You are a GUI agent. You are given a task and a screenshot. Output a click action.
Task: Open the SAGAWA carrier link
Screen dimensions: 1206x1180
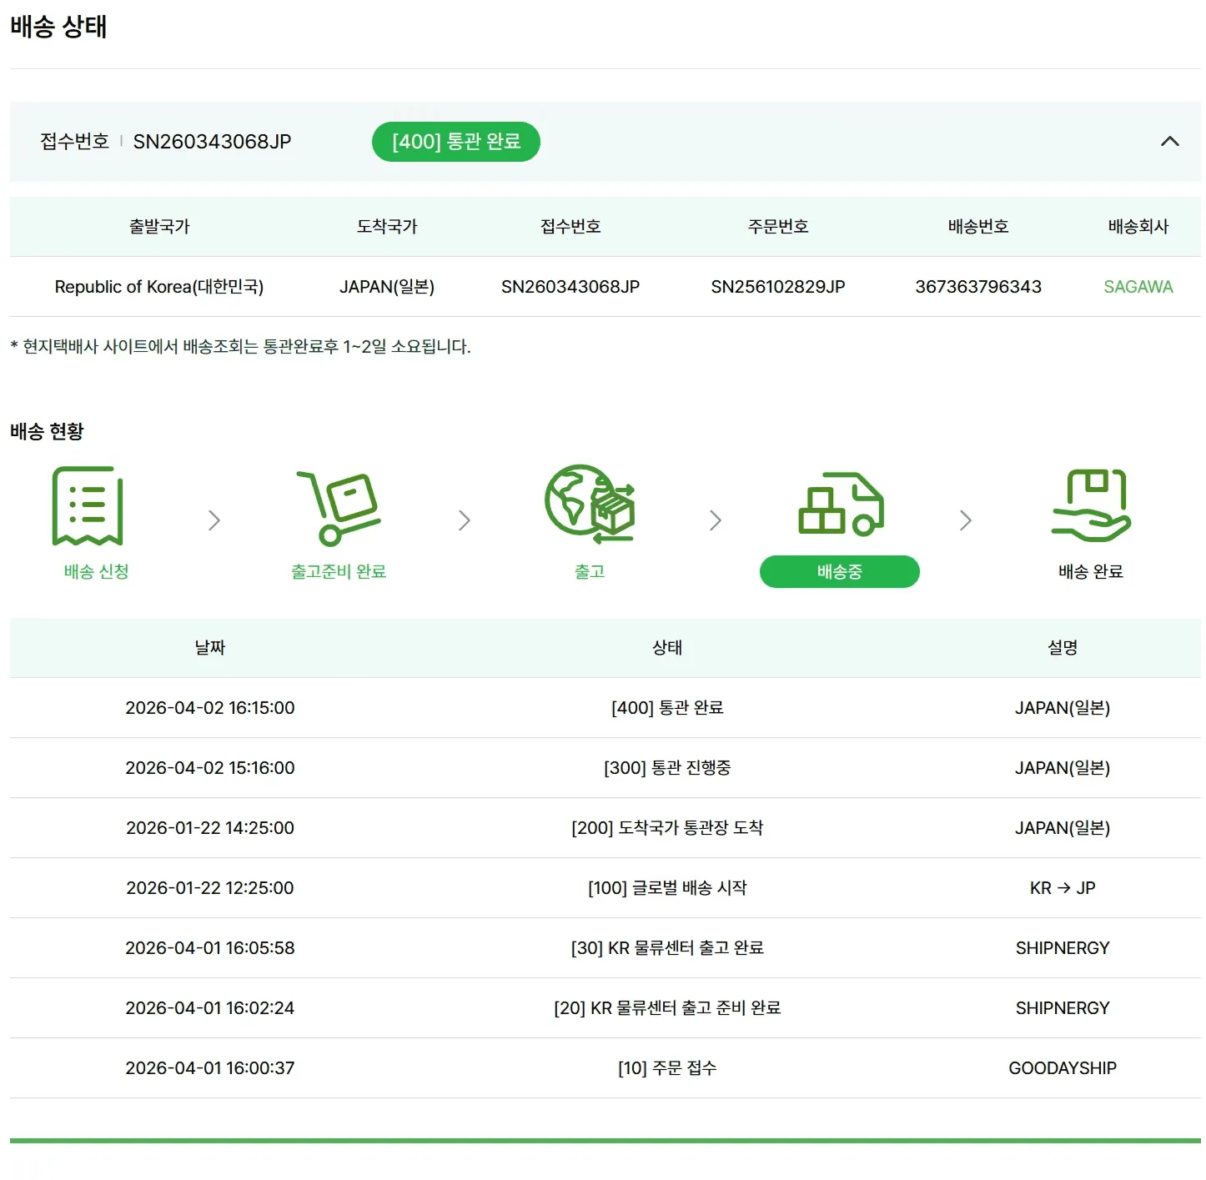coord(1138,287)
